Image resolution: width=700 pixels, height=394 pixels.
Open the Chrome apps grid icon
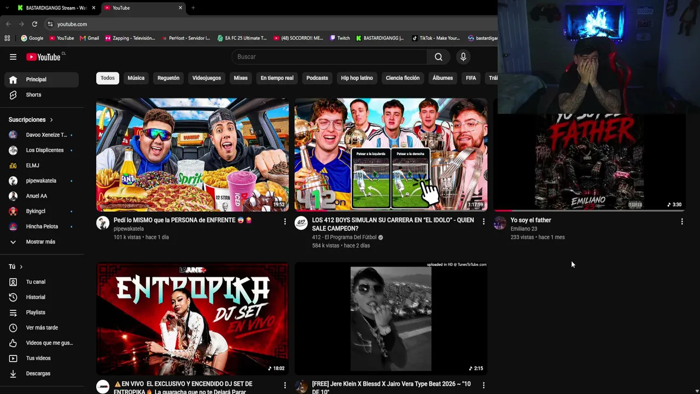pyautogui.click(x=7, y=38)
